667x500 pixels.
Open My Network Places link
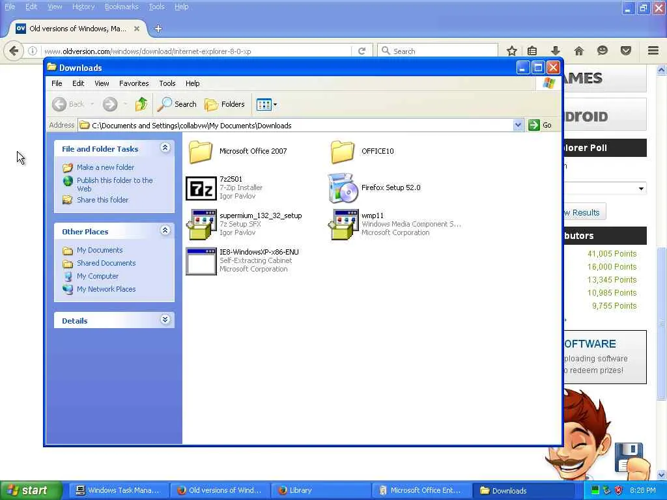point(106,289)
